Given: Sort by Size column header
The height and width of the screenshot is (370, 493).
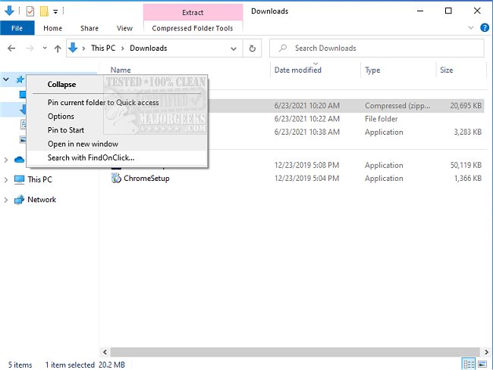Looking at the screenshot, I should point(447,70).
